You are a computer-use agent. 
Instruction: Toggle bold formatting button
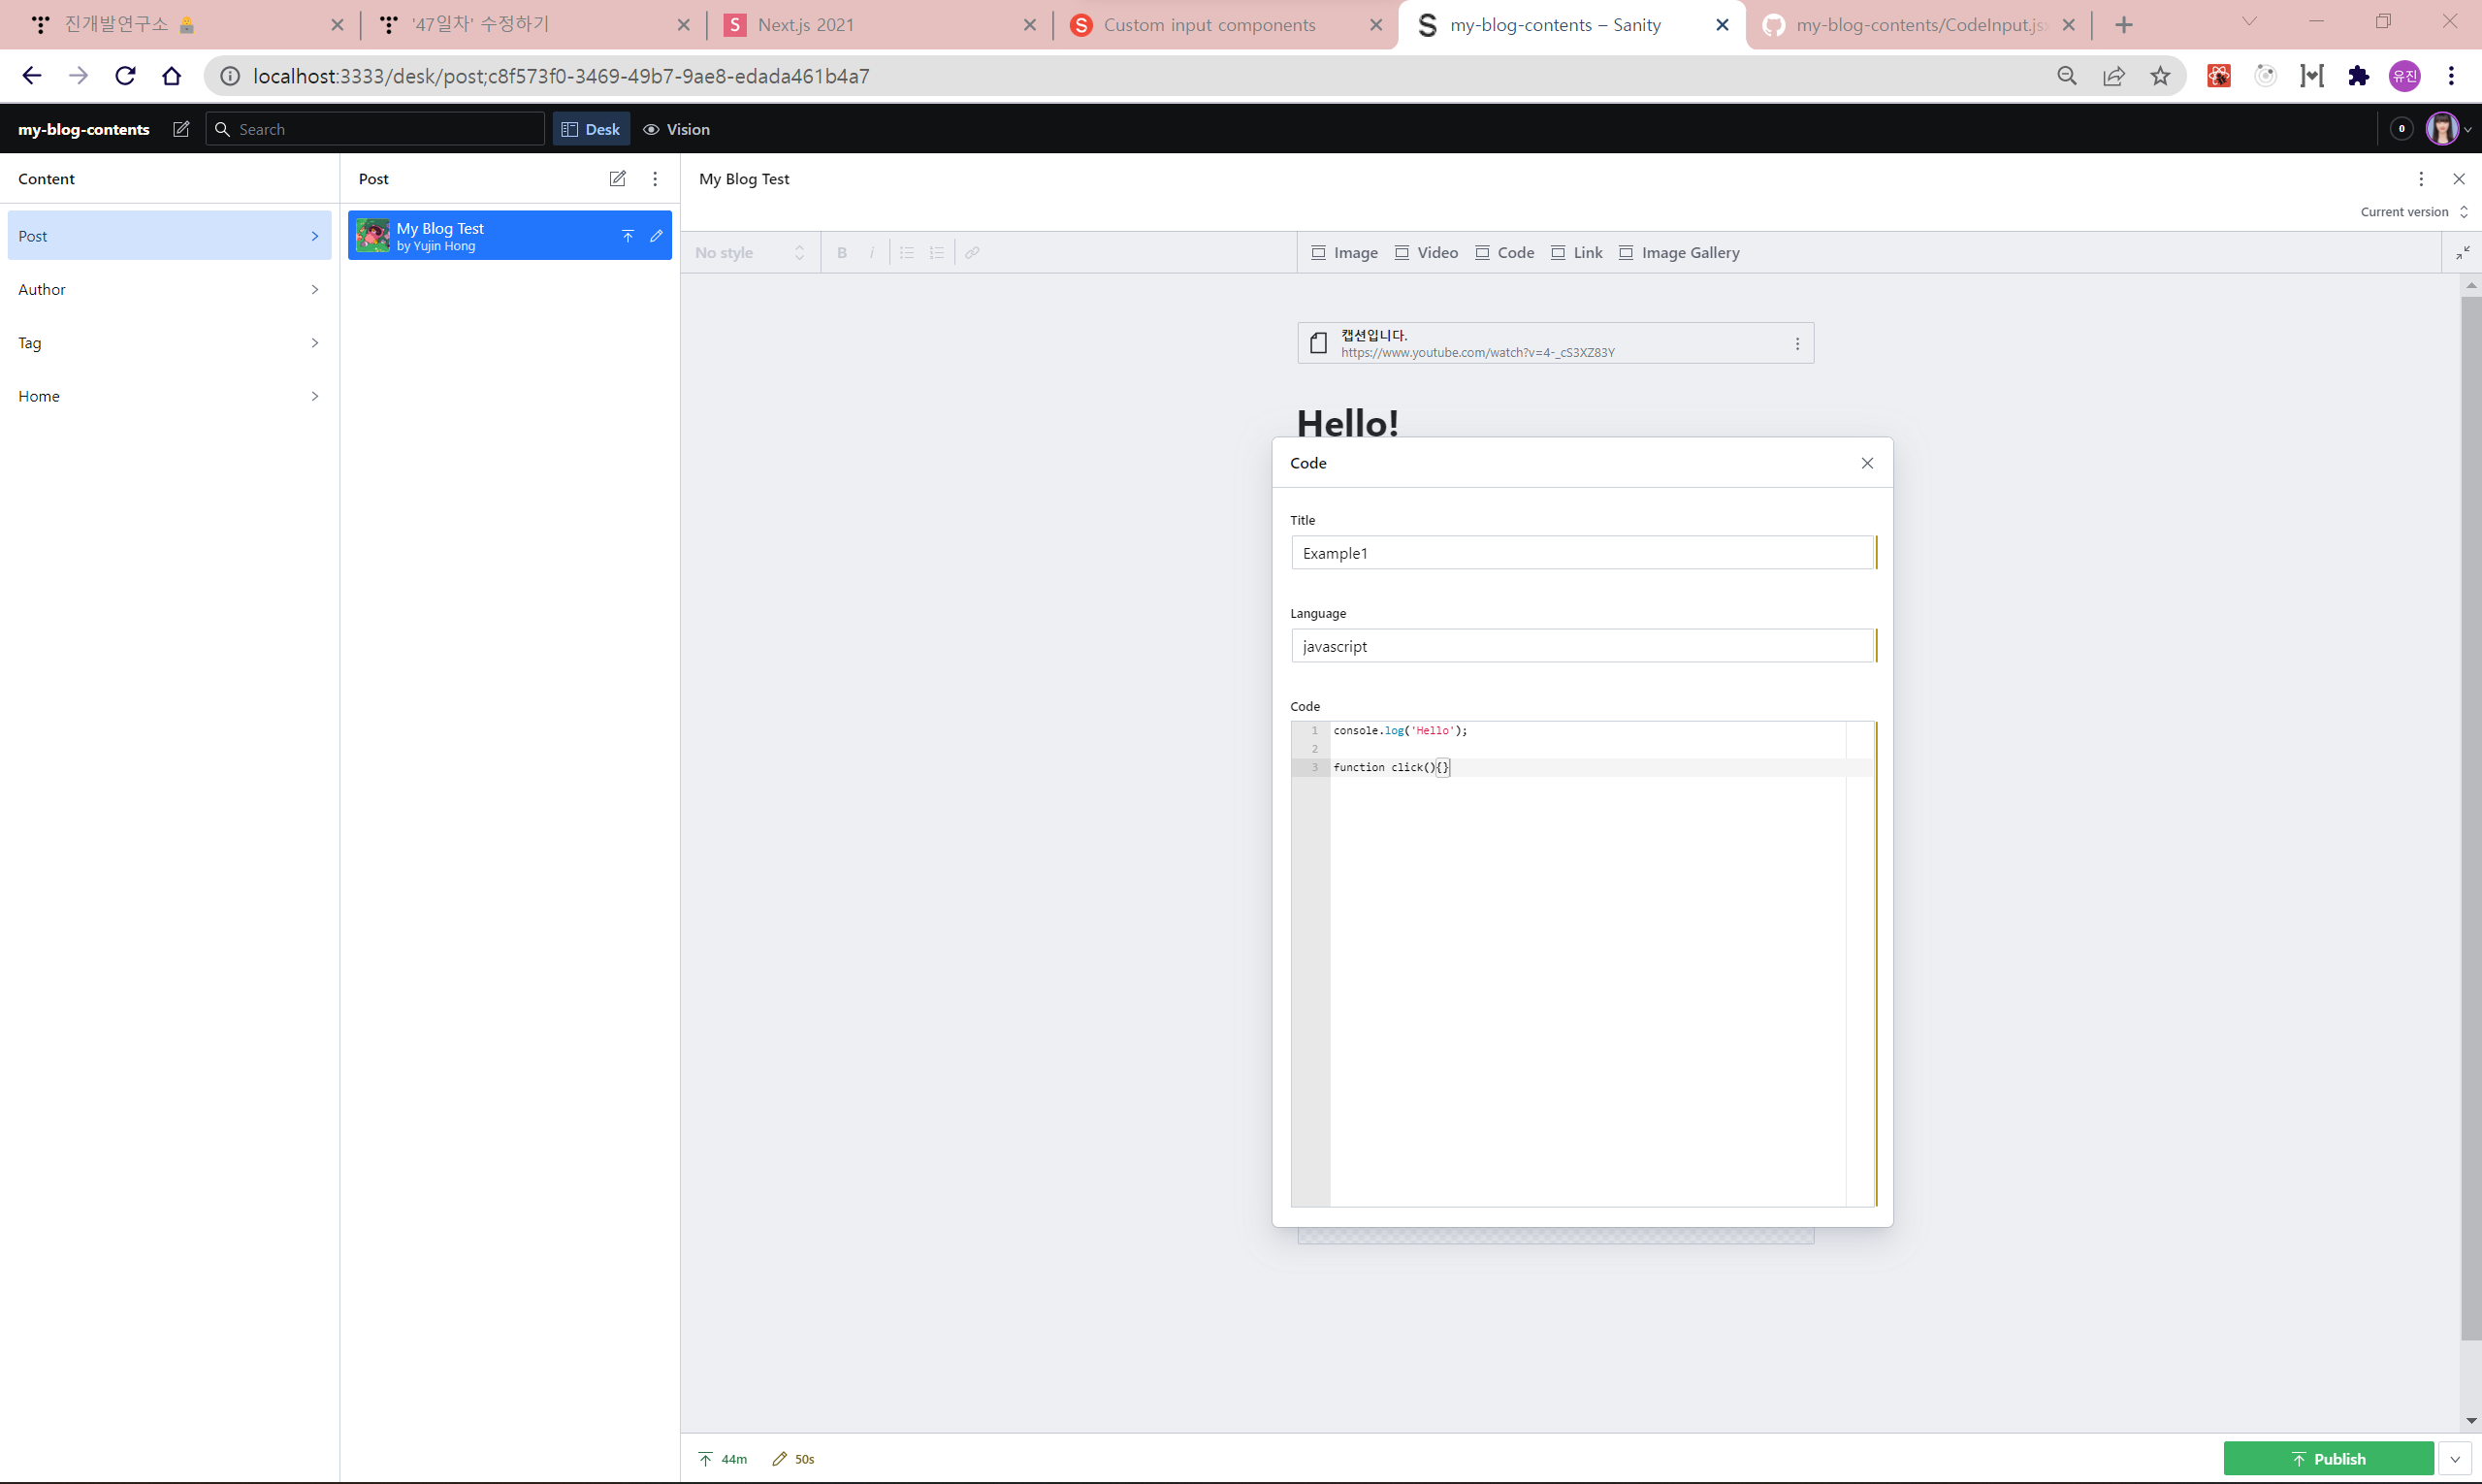842,253
